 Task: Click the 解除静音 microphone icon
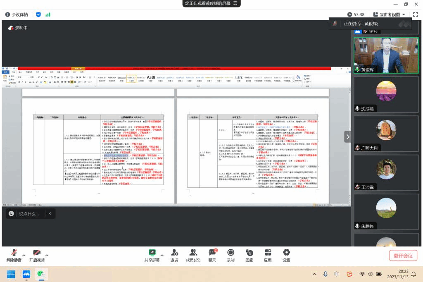14,253
